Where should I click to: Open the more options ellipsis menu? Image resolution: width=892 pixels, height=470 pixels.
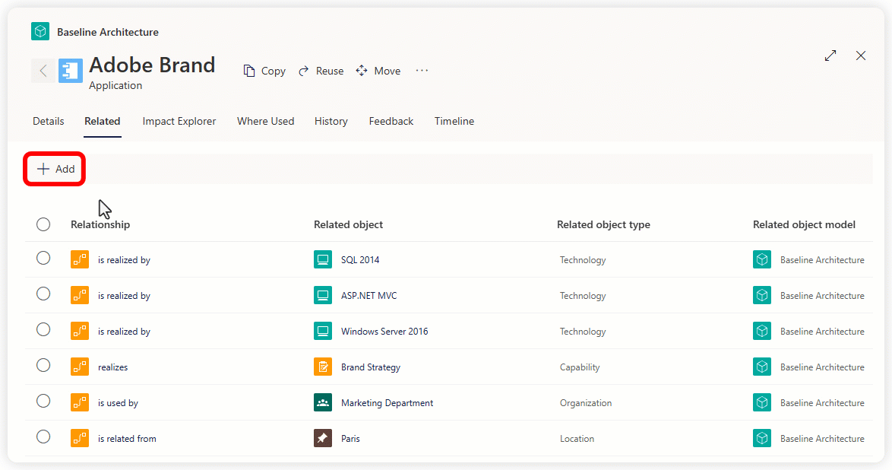coord(422,70)
